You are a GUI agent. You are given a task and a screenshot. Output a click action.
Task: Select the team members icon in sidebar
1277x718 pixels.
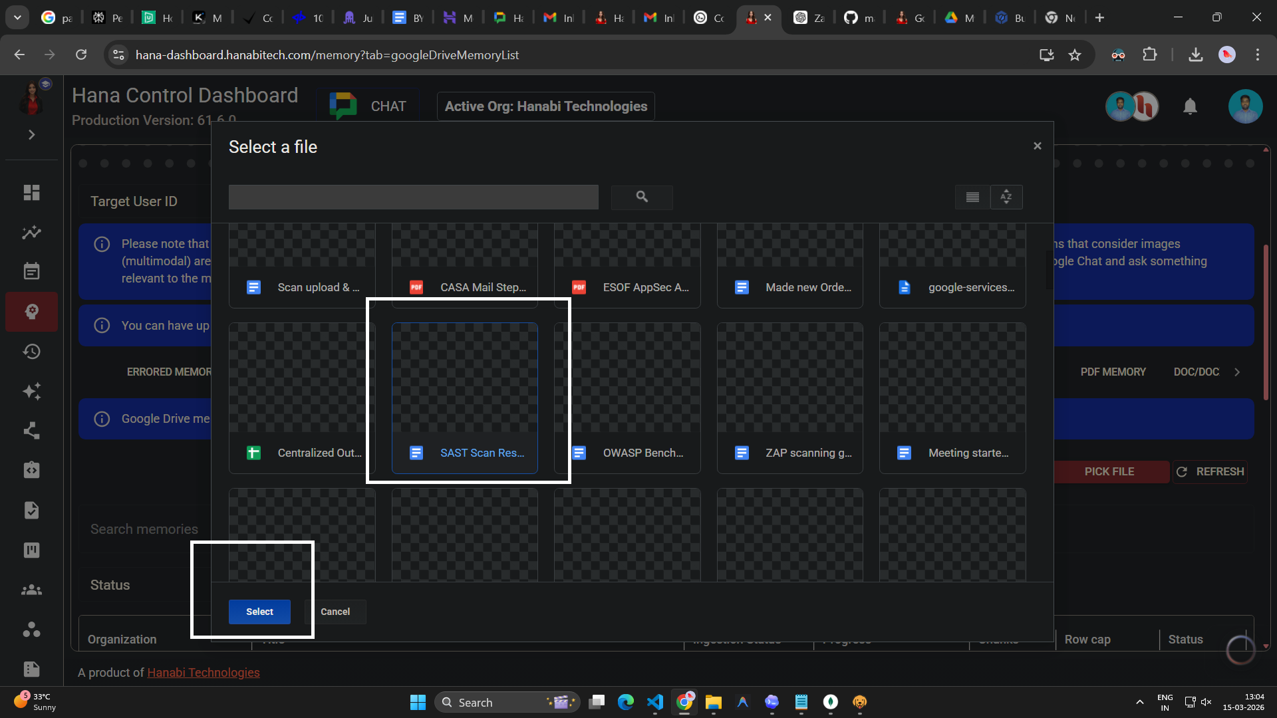pos(31,590)
